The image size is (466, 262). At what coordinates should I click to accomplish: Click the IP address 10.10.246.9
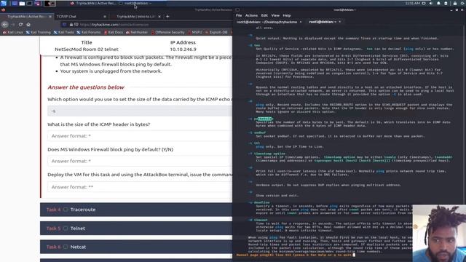tap(183, 49)
